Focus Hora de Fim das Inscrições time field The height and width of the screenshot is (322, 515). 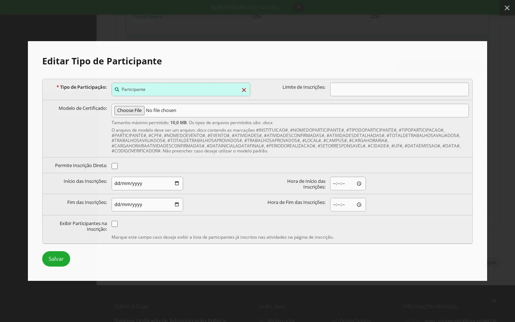[348, 205]
